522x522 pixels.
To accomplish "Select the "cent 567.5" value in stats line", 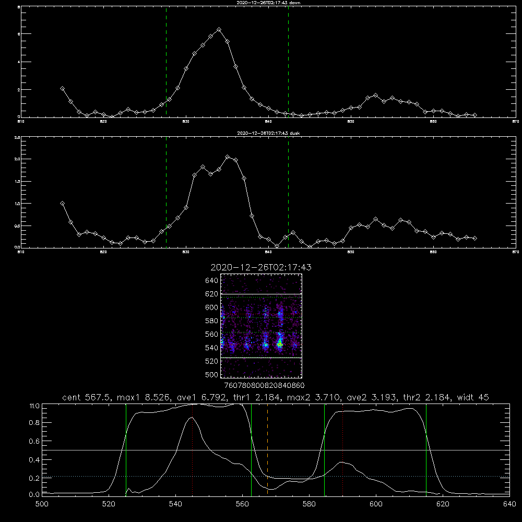I will pyautogui.click(x=88, y=397).
